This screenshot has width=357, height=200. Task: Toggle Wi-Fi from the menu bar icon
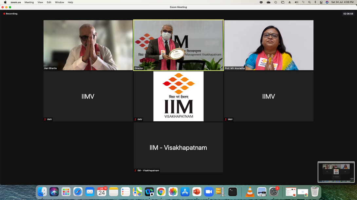pyautogui.click(x=303, y=2)
